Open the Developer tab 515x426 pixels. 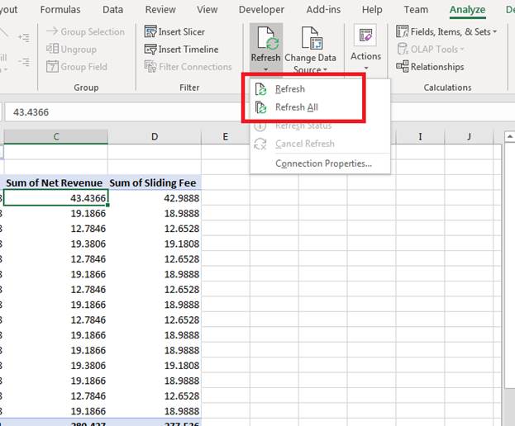261,10
